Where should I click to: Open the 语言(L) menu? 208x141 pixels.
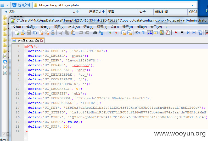88,27
